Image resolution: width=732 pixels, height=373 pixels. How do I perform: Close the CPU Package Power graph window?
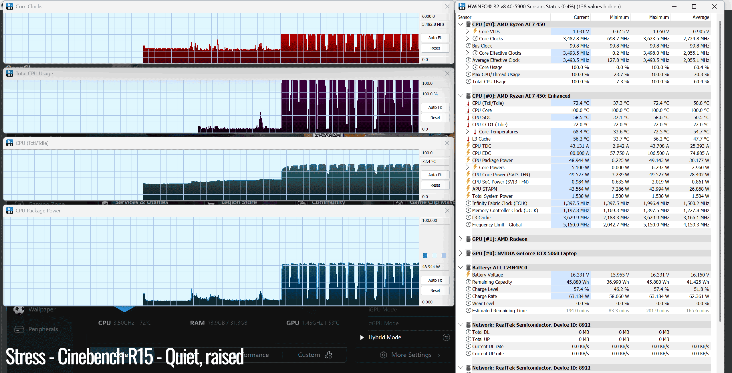447,210
